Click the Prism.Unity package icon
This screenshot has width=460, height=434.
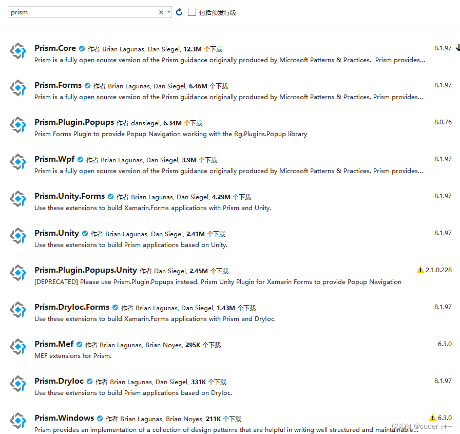18,236
